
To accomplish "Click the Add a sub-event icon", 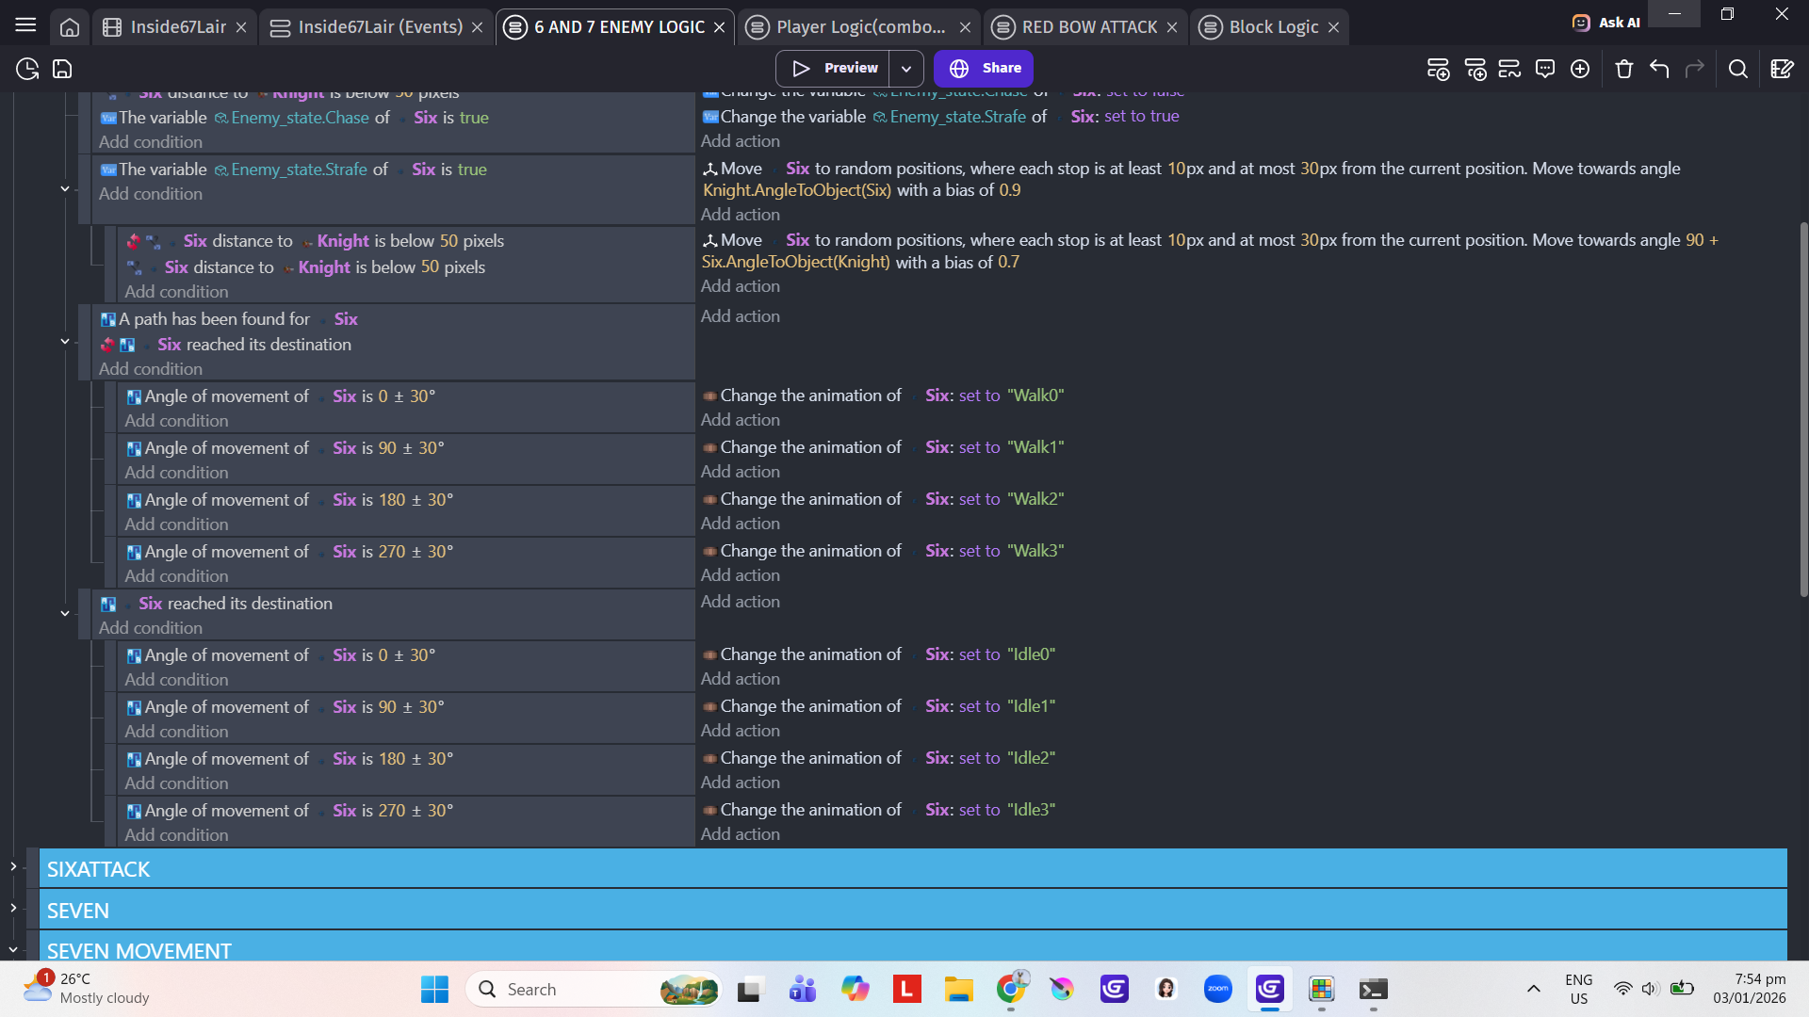I will 1475,69.
